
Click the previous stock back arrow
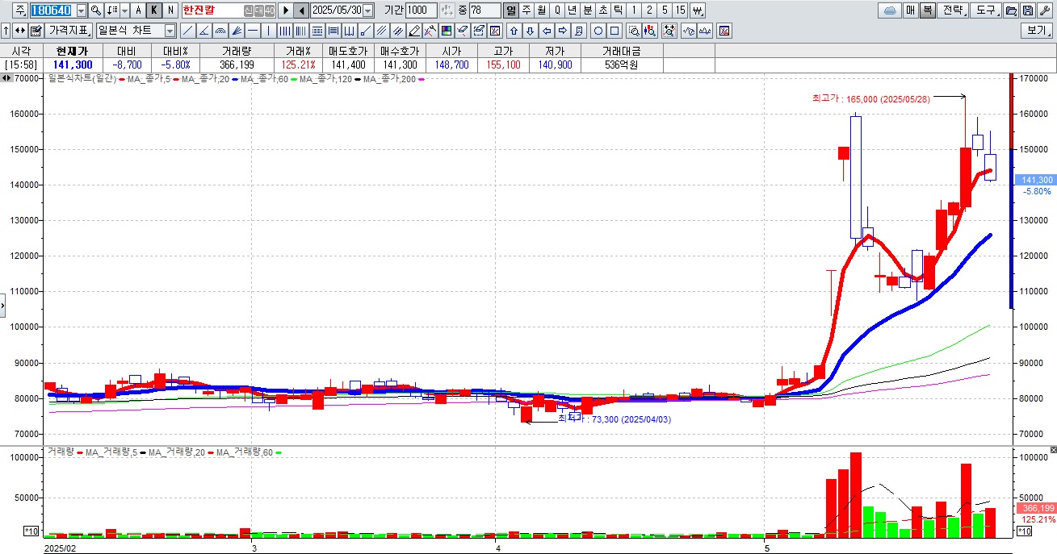click(300, 10)
